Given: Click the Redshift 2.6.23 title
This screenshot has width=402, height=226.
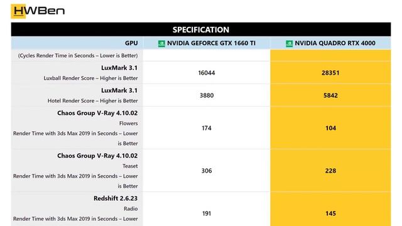Looking at the screenshot, I should 116,198.
